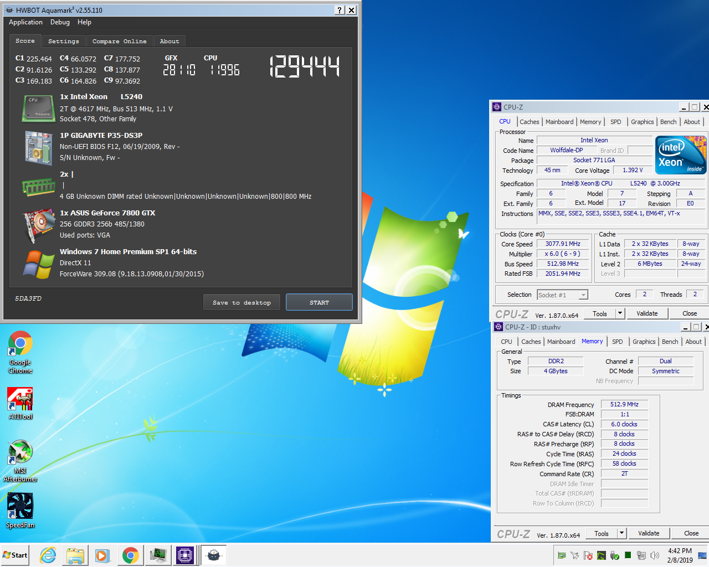Open the Windows Start button

point(15,555)
